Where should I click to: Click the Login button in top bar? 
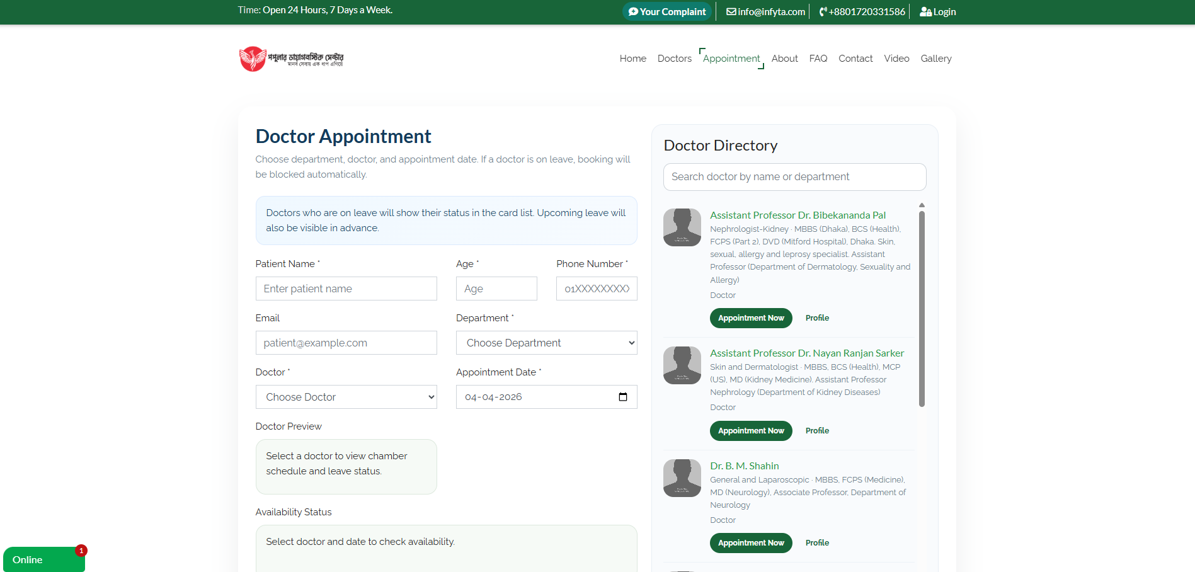pyautogui.click(x=937, y=11)
